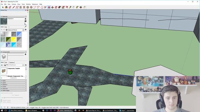Choose the yellow material swatch
The image size is (200, 112).
click(x=14, y=40)
